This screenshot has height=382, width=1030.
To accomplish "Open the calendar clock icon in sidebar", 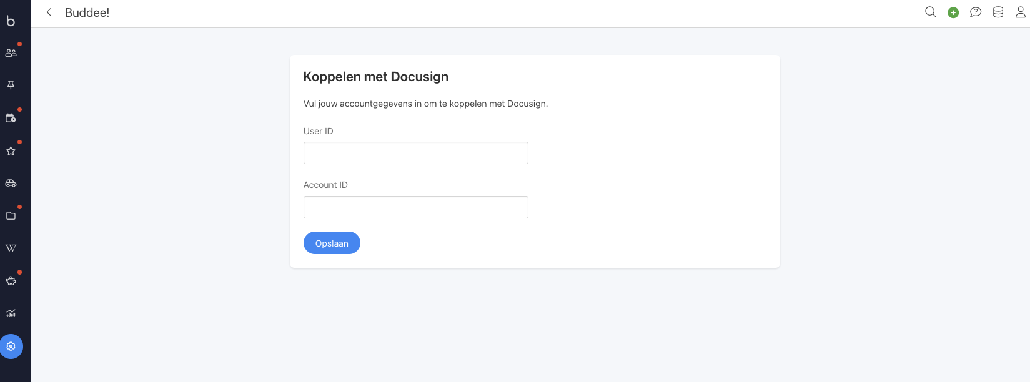I will tap(11, 118).
